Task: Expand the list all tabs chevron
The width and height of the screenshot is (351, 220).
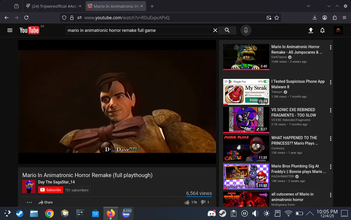Action: pos(308,6)
